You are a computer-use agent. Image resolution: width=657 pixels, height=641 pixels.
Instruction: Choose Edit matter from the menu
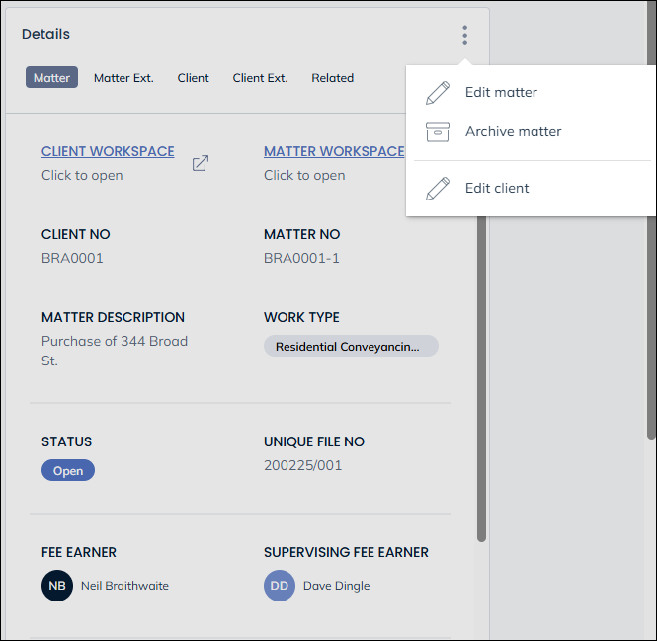[501, 93]
